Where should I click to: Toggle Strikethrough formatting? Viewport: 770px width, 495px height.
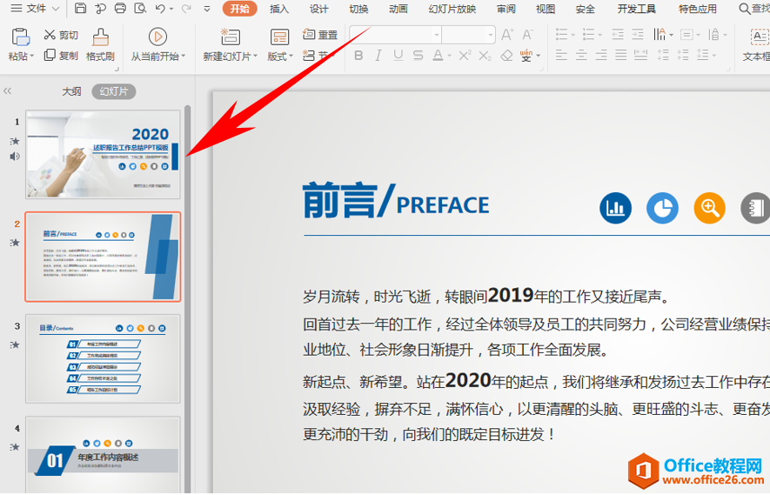(x=418, y=56)
